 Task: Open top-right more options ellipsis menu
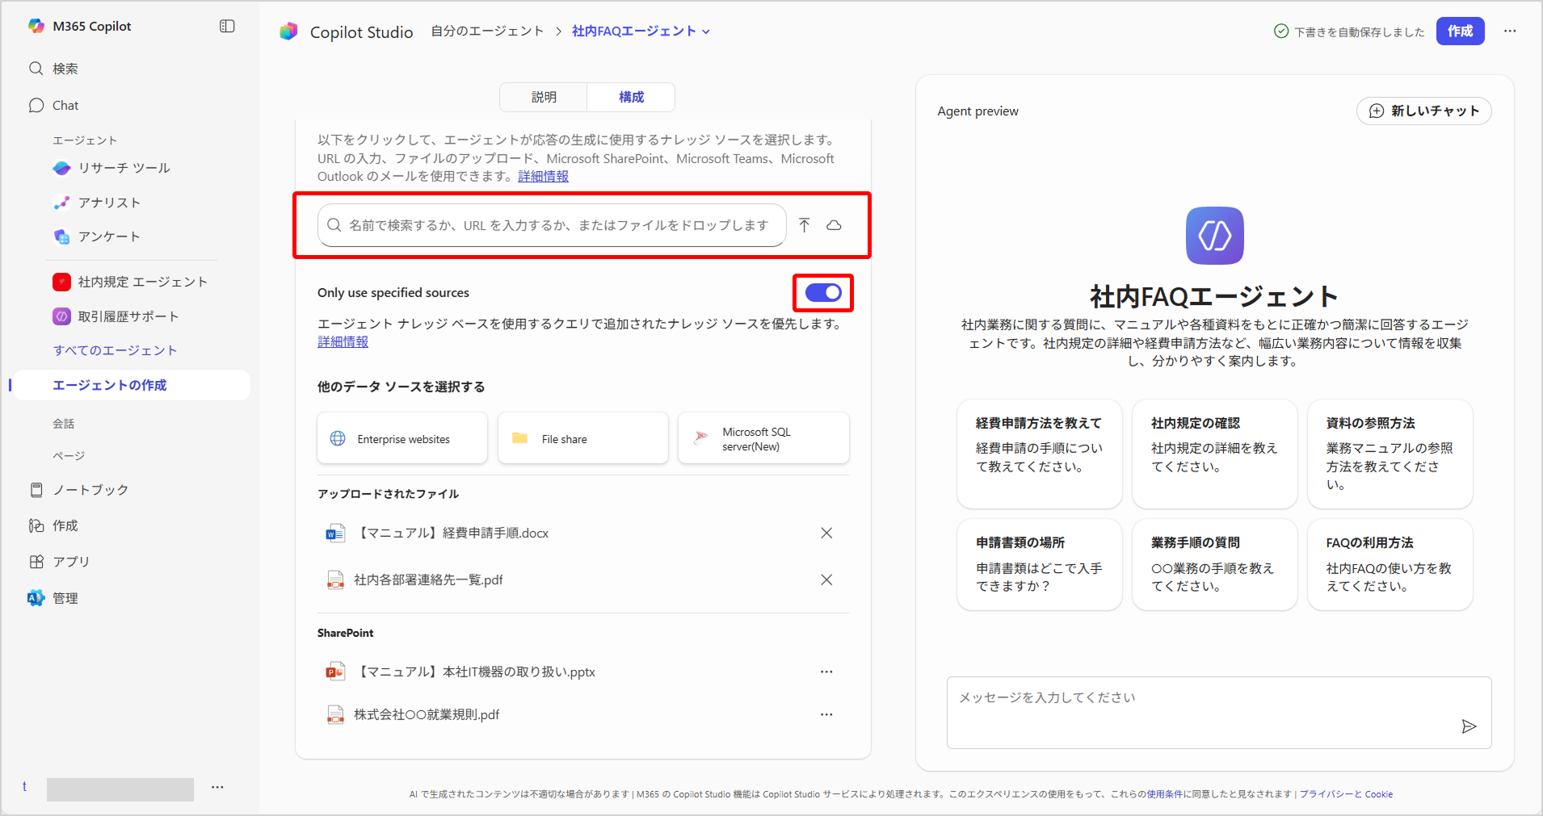click(1510, 31)
